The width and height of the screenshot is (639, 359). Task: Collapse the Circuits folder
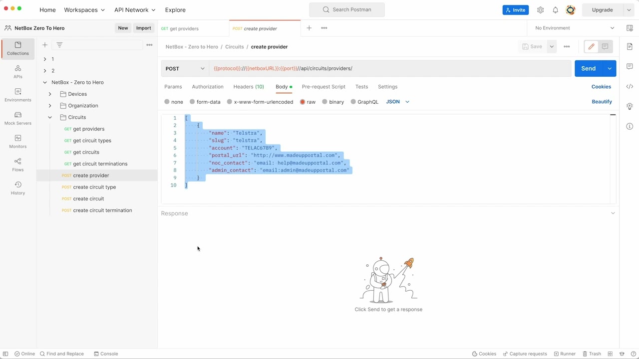(x=50, y=117)
